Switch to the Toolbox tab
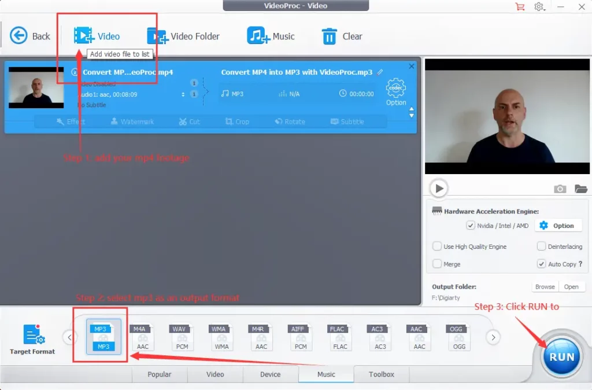The image size is (592, 390). (x=382, y=374)
